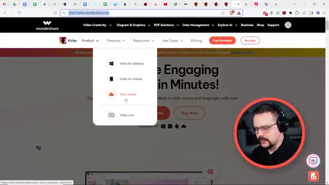The width and height of the screenshot is (329, 185).
Task: Bookmark this page
Action: coord(55,13)
